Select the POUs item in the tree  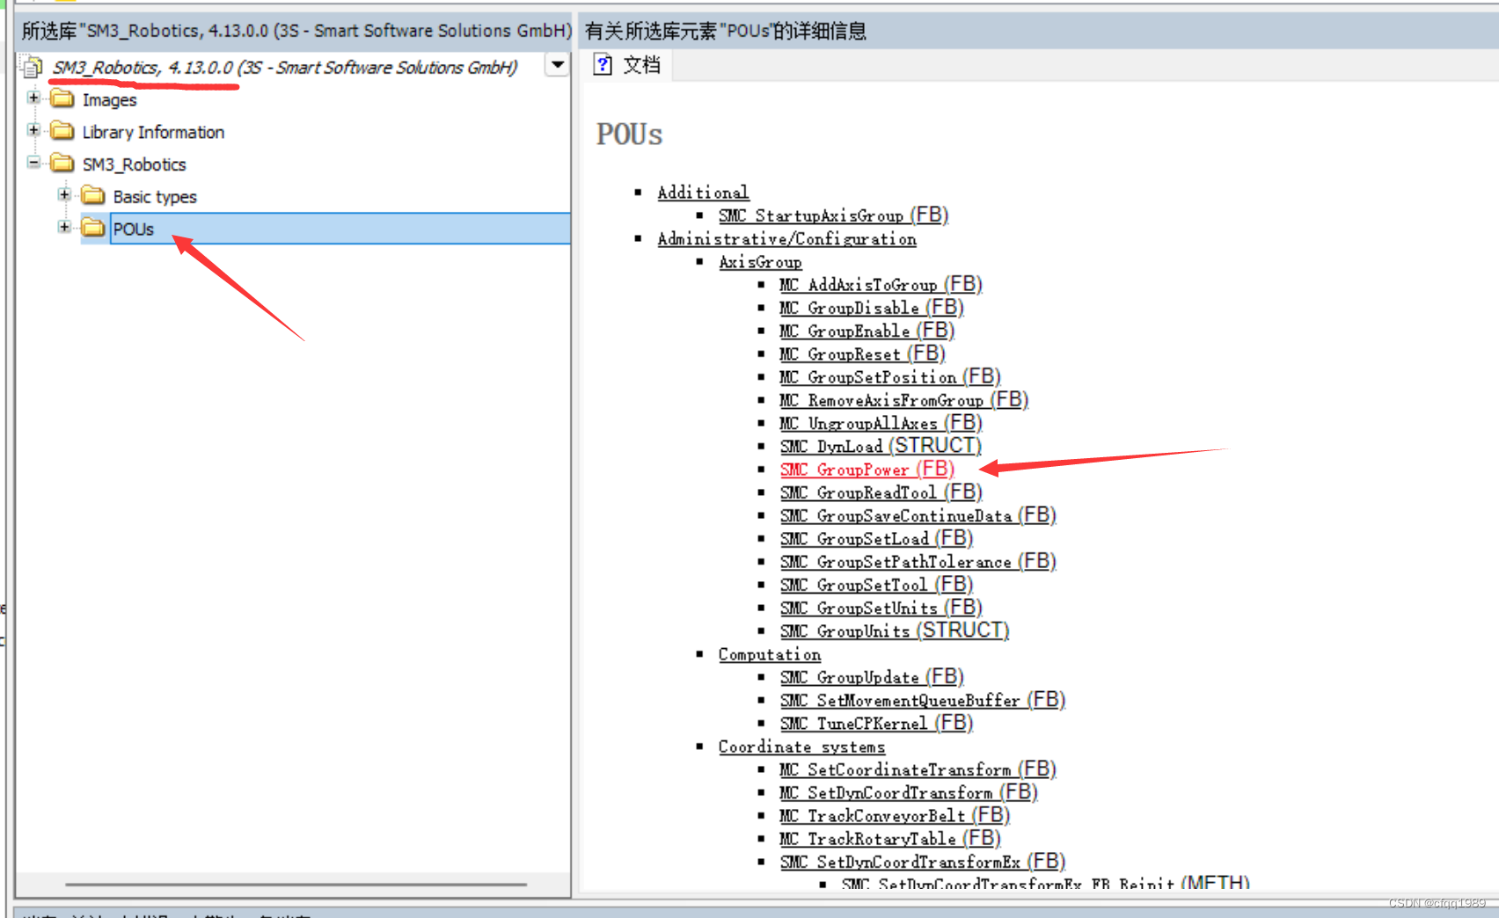(133, 229)
